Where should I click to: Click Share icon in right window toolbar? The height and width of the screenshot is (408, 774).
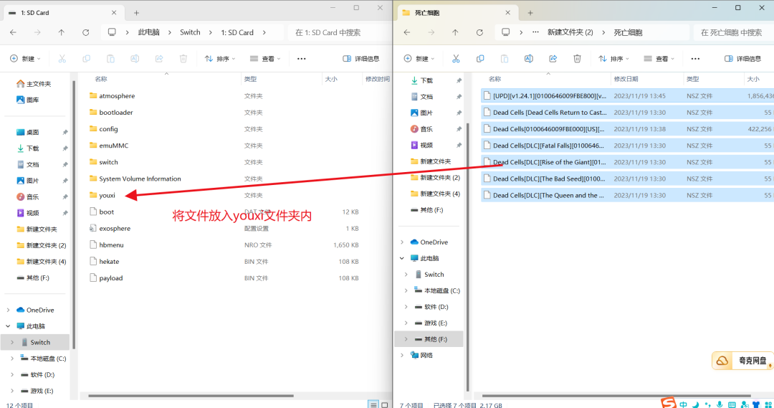[x=553, y=59]
